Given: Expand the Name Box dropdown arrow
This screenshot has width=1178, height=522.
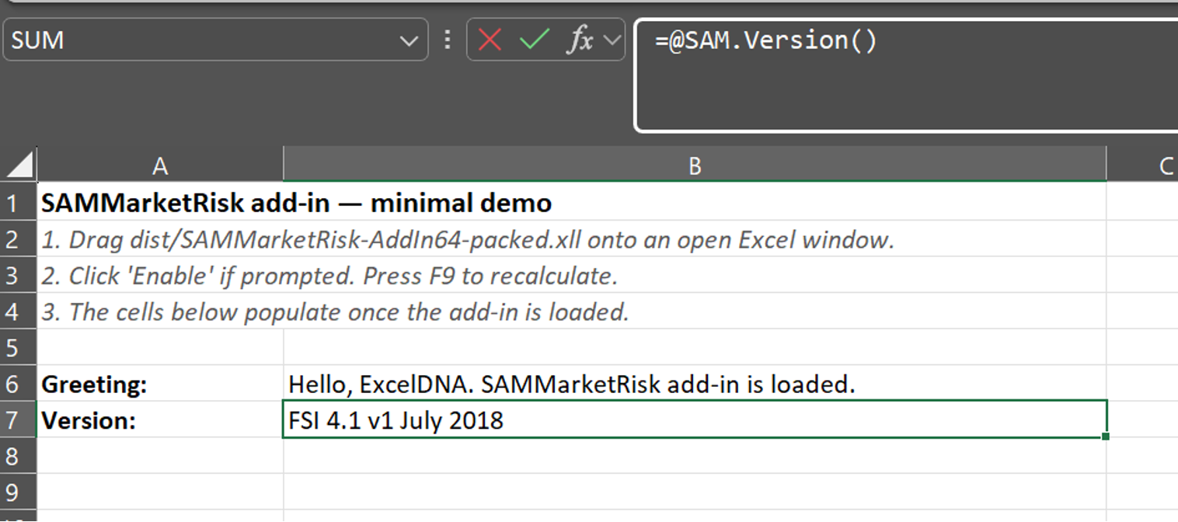Looking at the screenshot, I should (x=409, y=40).
